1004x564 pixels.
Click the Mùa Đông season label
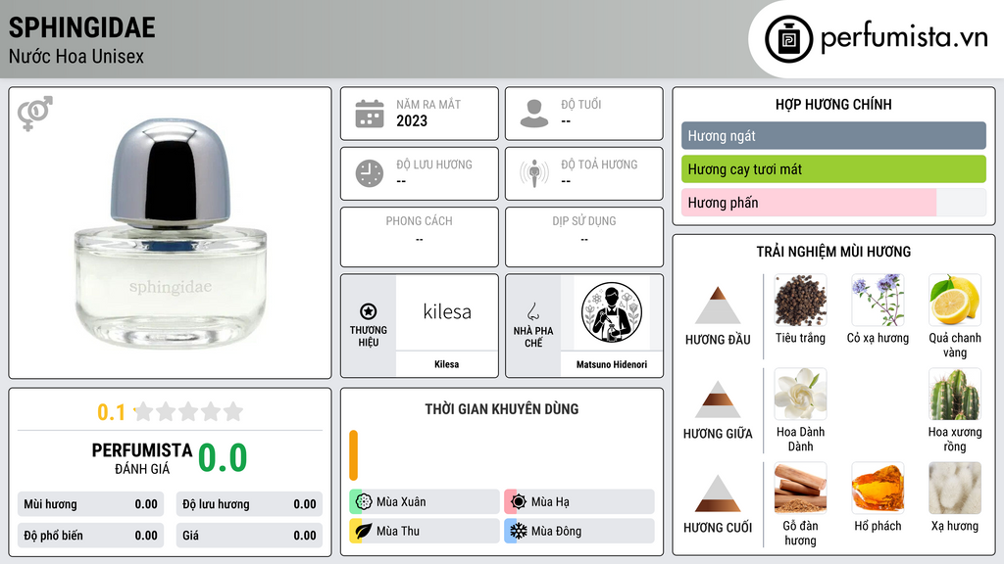(x=557, y=531)
